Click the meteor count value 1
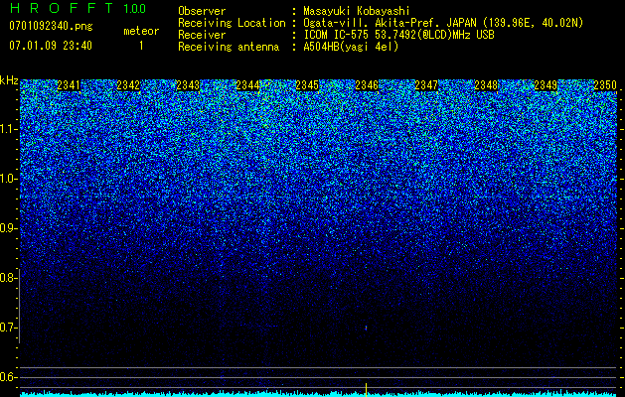Image resolution: width=625 pixels, height=397 pixels. click(x=141, y=46)
